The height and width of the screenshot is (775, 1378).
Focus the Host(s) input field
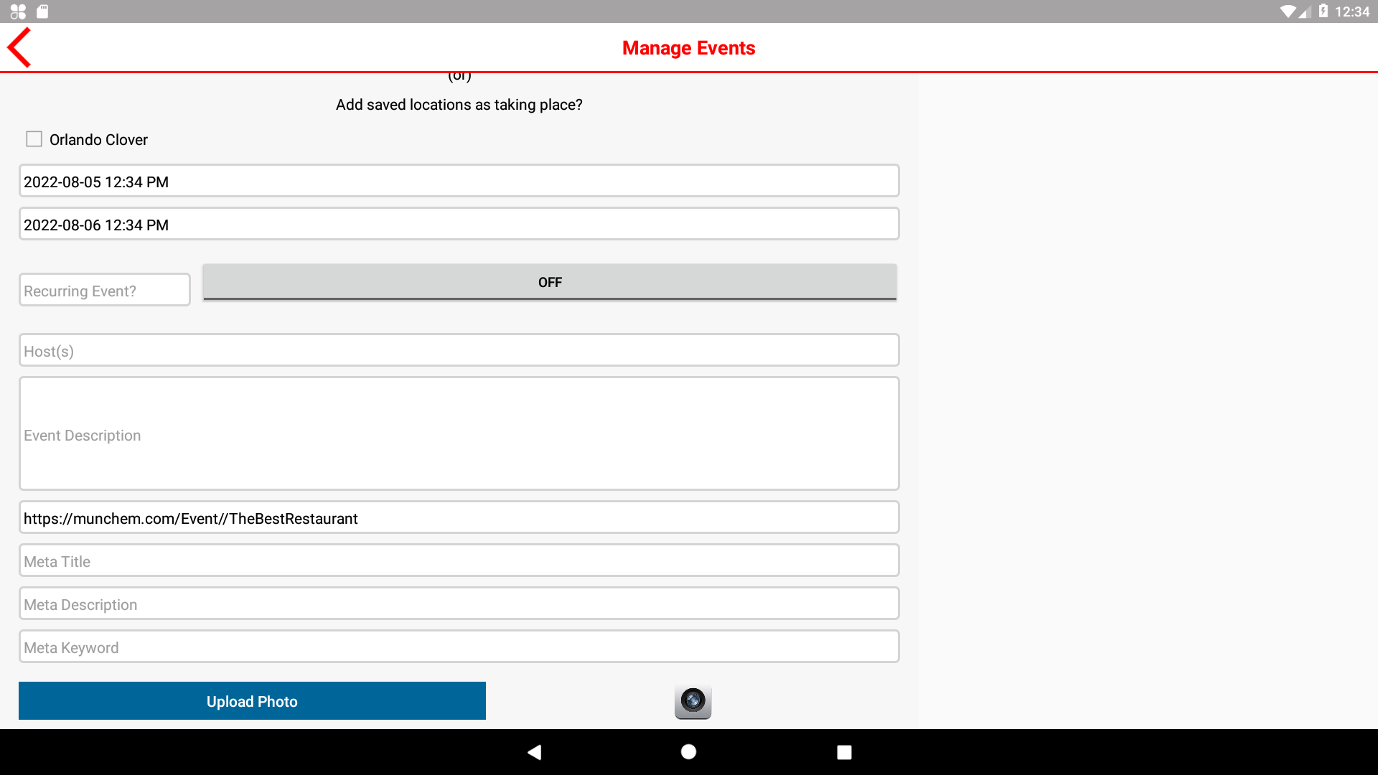tap(459, 351)
